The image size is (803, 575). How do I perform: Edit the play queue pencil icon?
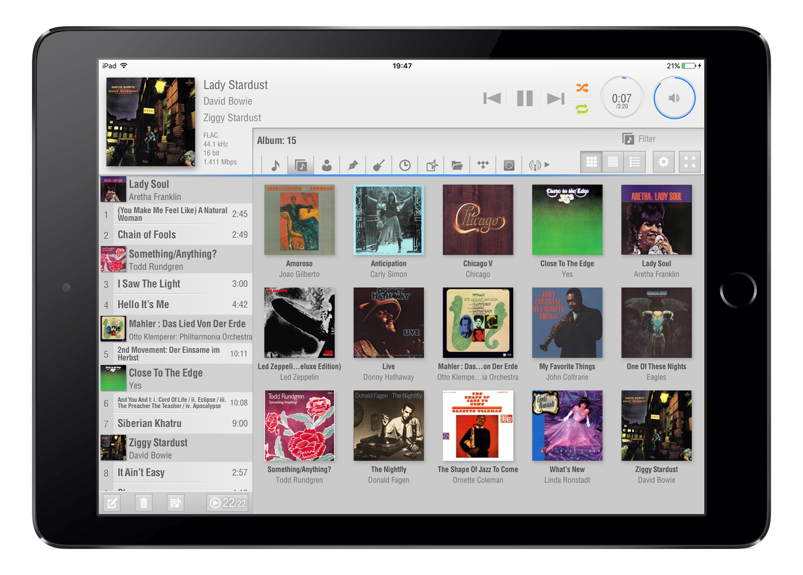[x=112, y=503]
